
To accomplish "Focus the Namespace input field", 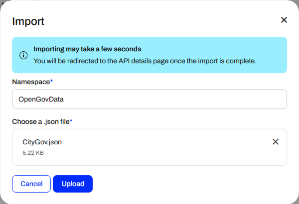I will 149,99.
